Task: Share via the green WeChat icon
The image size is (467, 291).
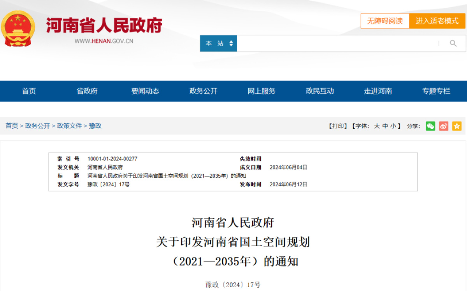Action: coord(430,126)
